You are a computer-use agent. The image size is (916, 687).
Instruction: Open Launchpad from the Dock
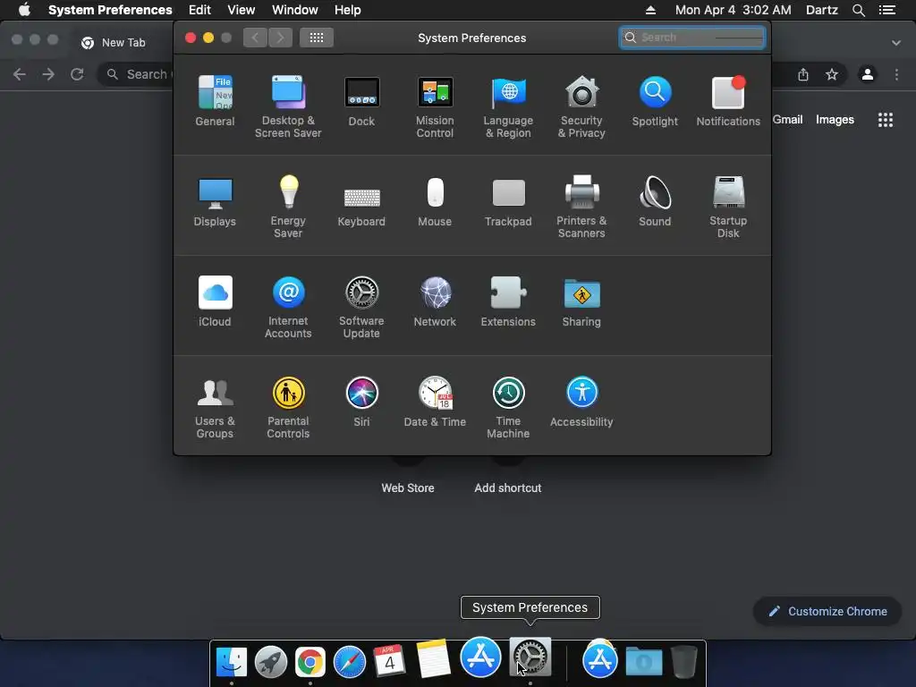pos(270,662)
